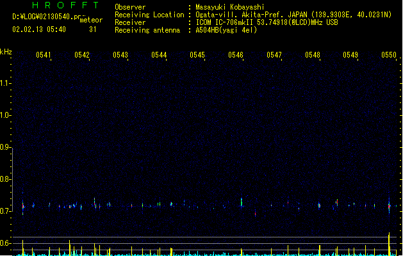Click the 0550 time marker
Screen dimensions: 403x256
(x=389, y=55)
